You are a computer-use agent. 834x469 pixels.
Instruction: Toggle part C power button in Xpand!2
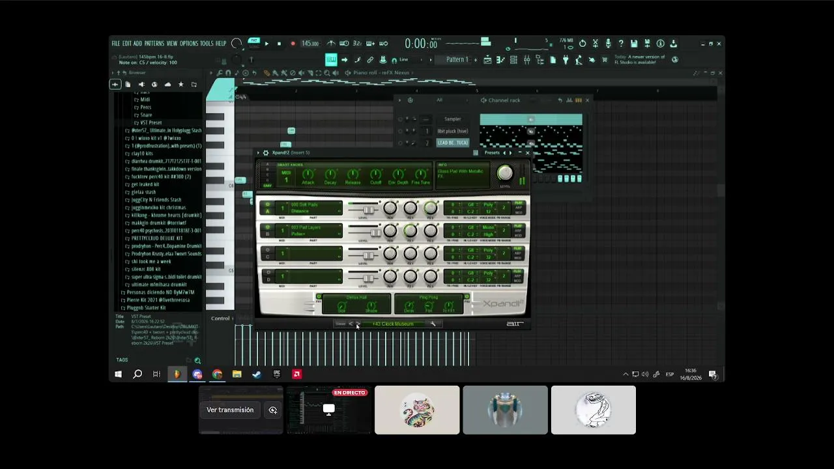click(x=268, y=249)
